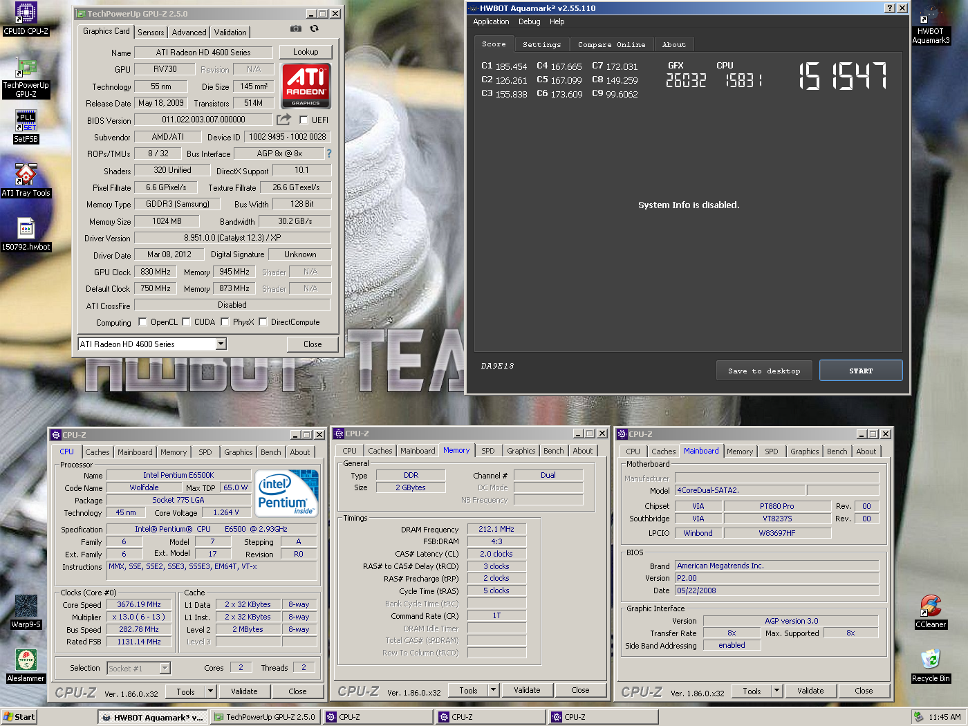Enable the CUDA checkbox
This screenshot has width=968, height=726.
pos(186,322)
